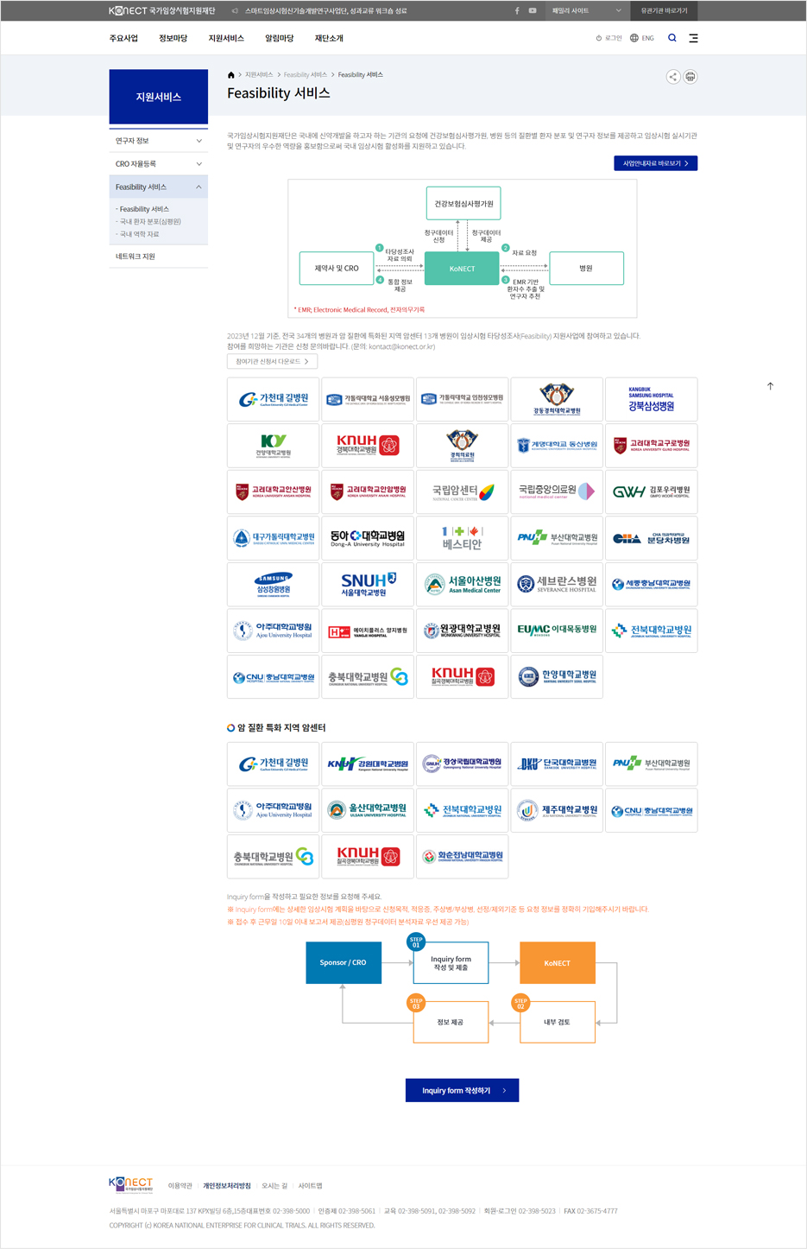This screenshot has height=1249, width=807.
Task: Open the 오시는 길 footer link
Action: 274,1186
